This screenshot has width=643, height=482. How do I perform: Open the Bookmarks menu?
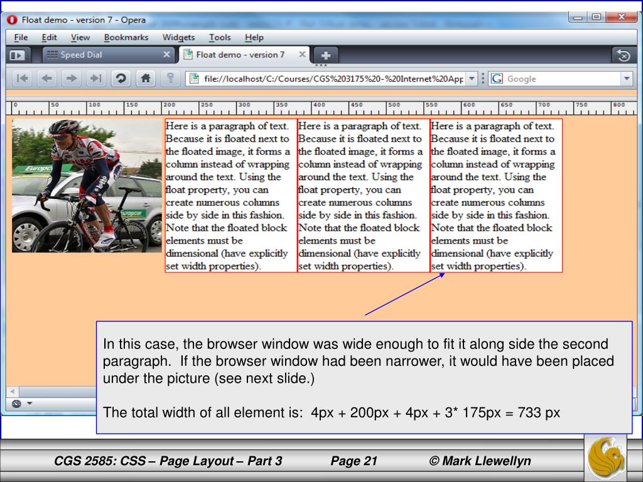(126, 37)
